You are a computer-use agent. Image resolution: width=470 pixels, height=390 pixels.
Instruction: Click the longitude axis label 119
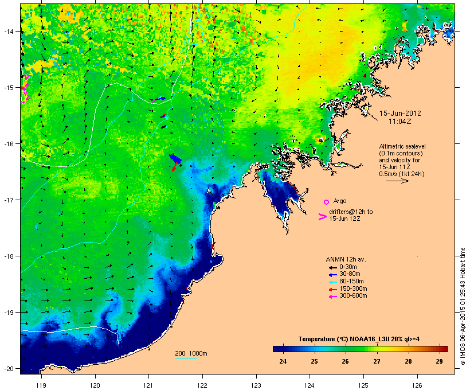[41, 385]
